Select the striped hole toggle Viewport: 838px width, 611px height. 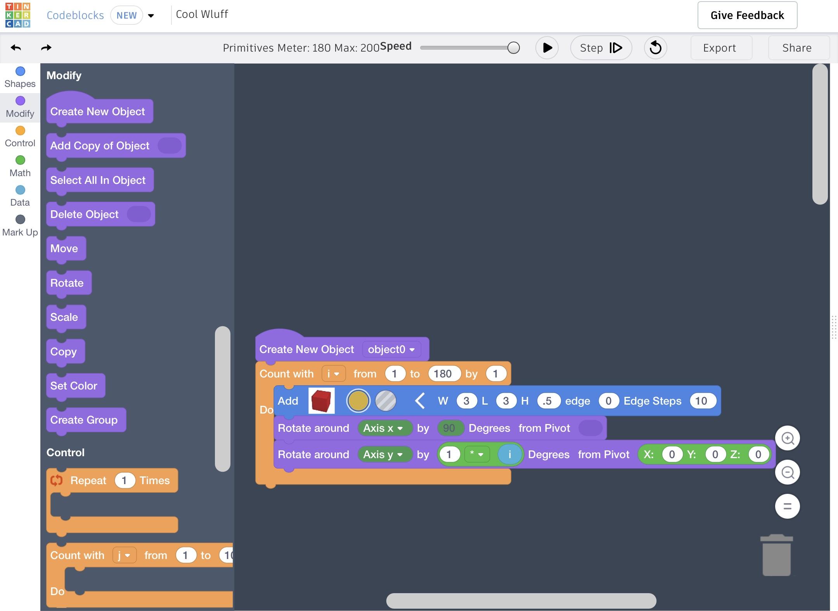(x=386, y=401)
